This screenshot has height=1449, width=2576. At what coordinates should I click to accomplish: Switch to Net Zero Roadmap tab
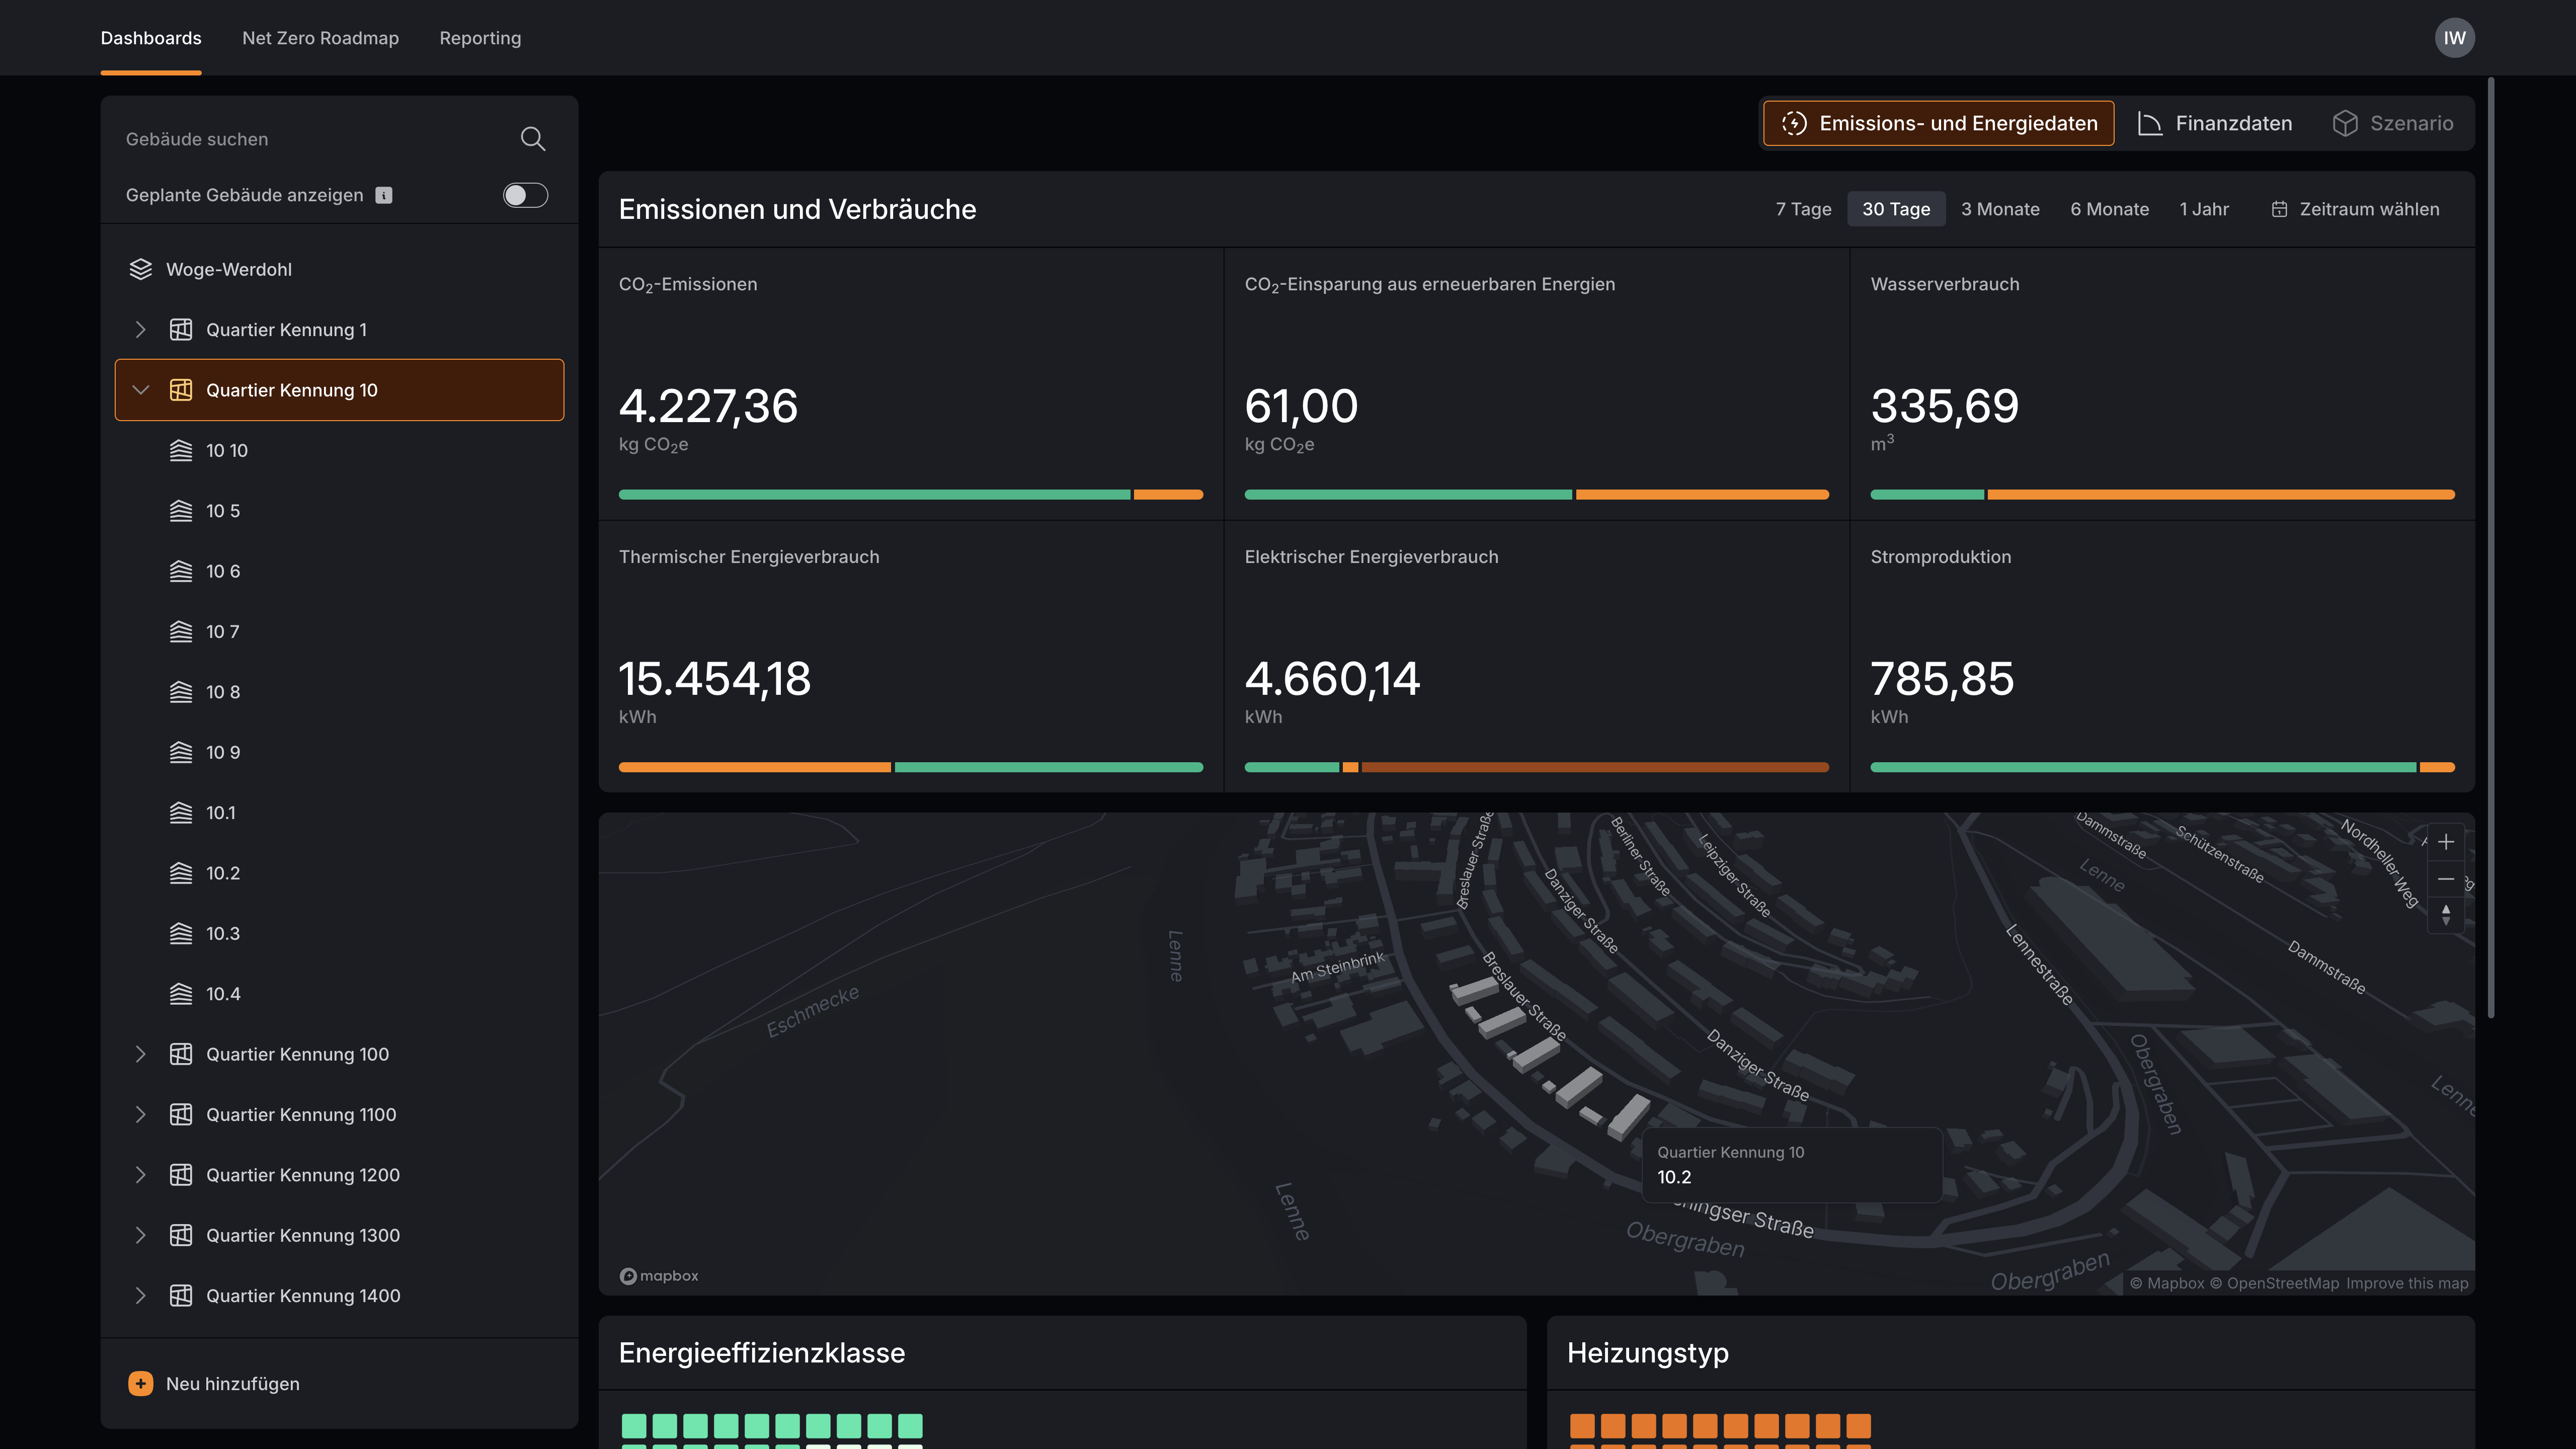(x=320, y=38)
